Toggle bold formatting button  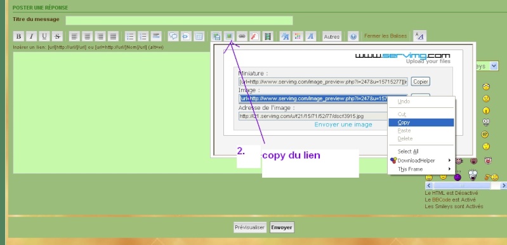[x=18, y=36]
